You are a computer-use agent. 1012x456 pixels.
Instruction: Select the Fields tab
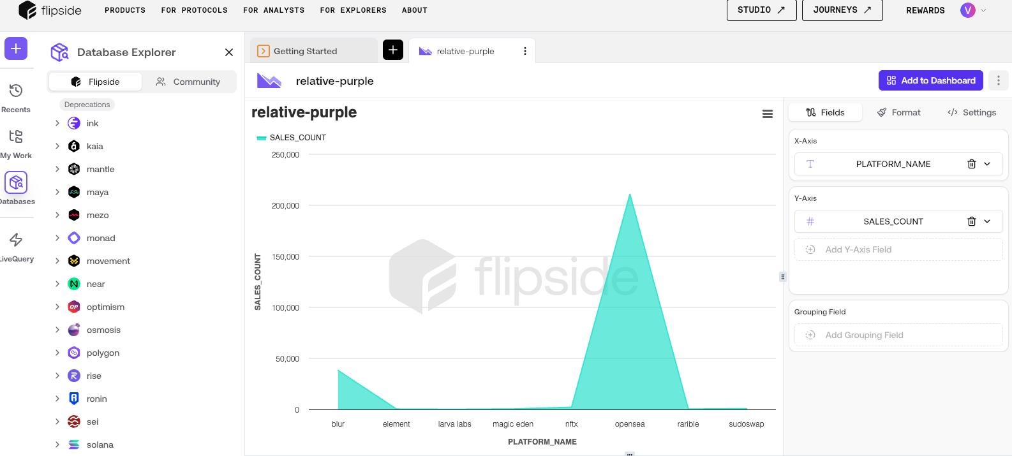point(825,112)
